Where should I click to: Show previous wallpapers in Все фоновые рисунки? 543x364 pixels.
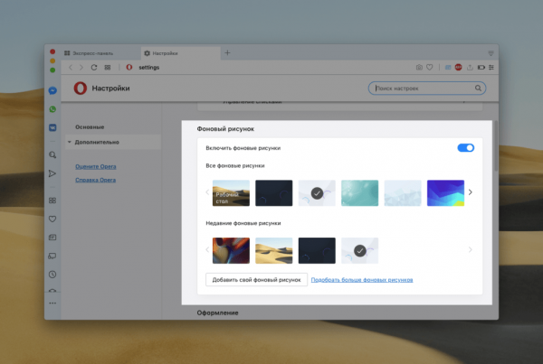coord(207,192)
